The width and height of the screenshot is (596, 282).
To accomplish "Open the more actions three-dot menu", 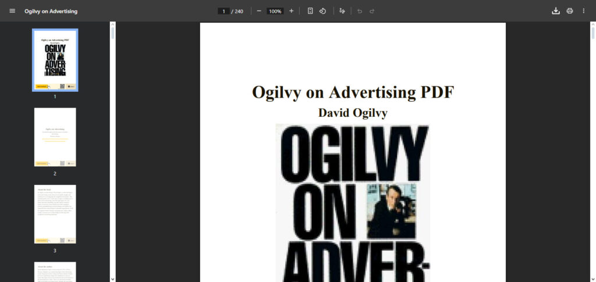I will point(583,11).
